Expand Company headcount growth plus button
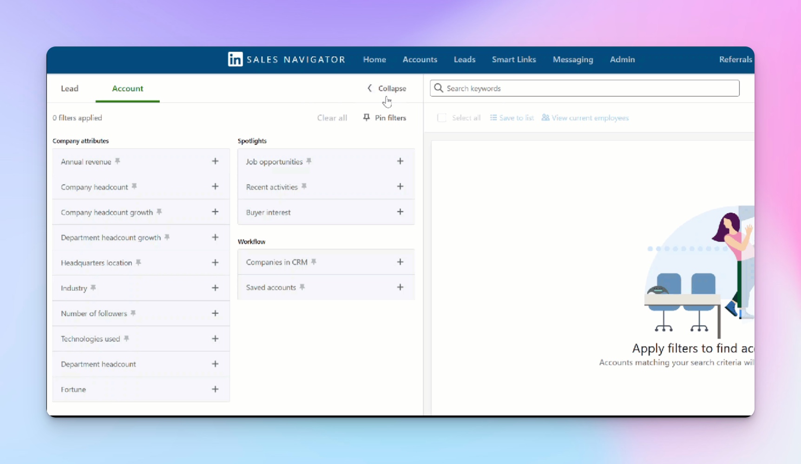Image resolution: width=801 pixels, height=464 pixels. pyautogui.click(x=215, y=212)
